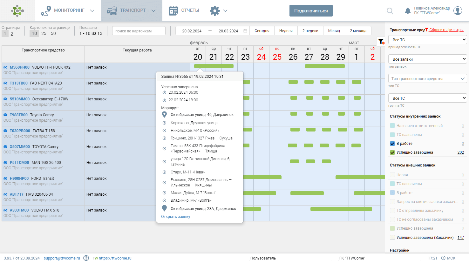Image resolution: width=469 pixels, height=263 pixels.
Task: Toggle 'ТС отправлены заказчику' checkbox
Action: click(x=392, y=211)
